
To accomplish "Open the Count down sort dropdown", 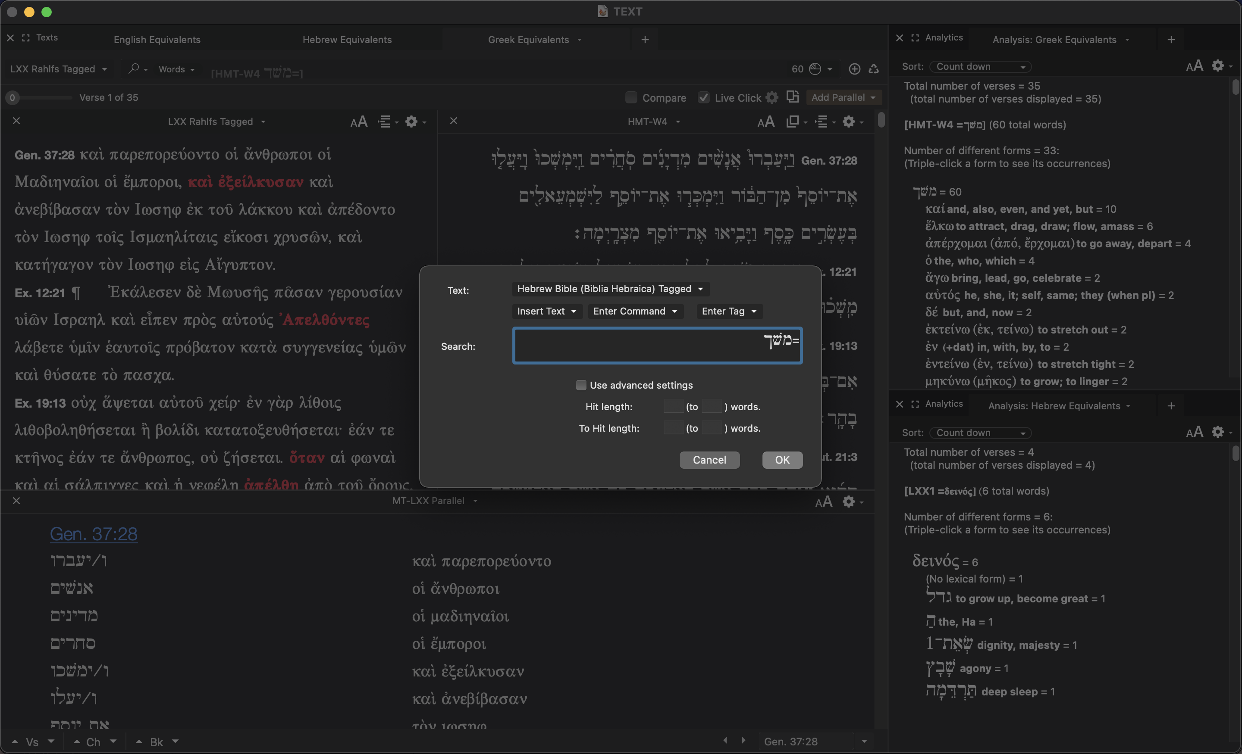I will coord(980,66).
